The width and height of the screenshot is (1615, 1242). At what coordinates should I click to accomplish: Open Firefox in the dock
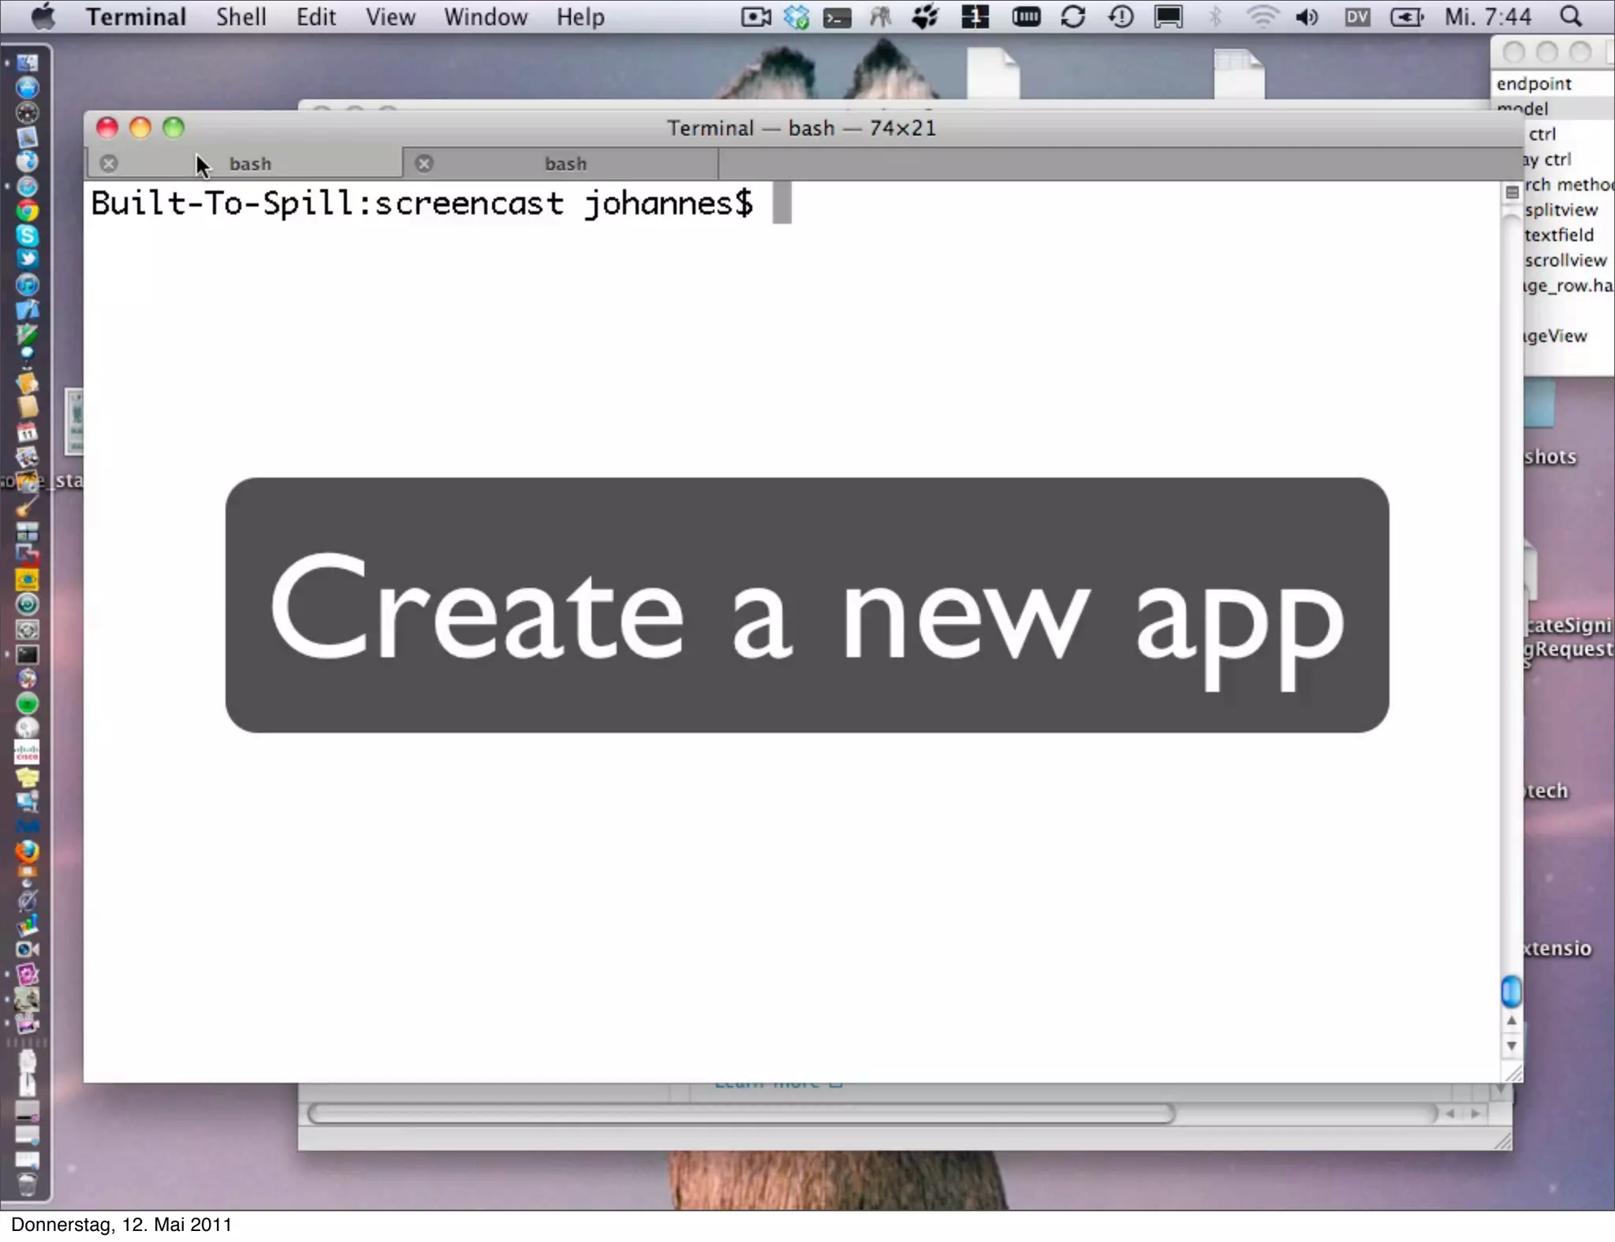click(x=27, y=851)
